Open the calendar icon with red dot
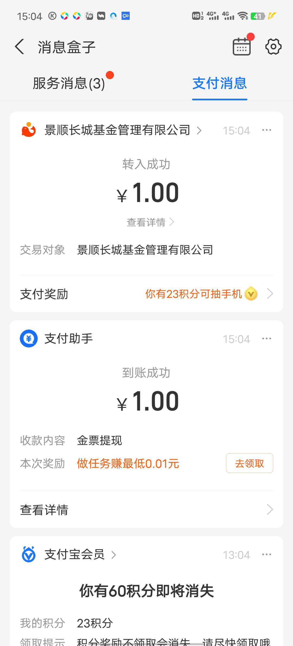The image size is (293, 646). click(x=242, y=47)
